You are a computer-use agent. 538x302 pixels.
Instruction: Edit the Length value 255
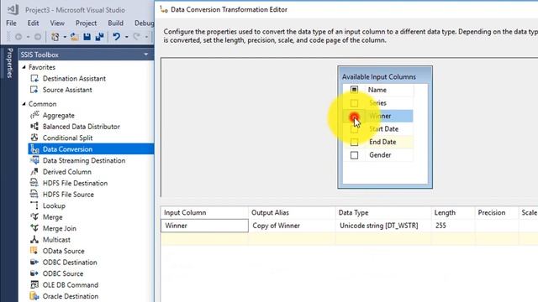453,226
